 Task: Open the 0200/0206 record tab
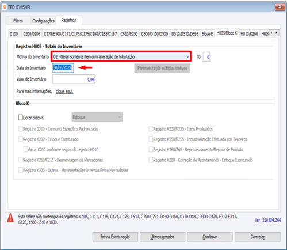point(32,34)
